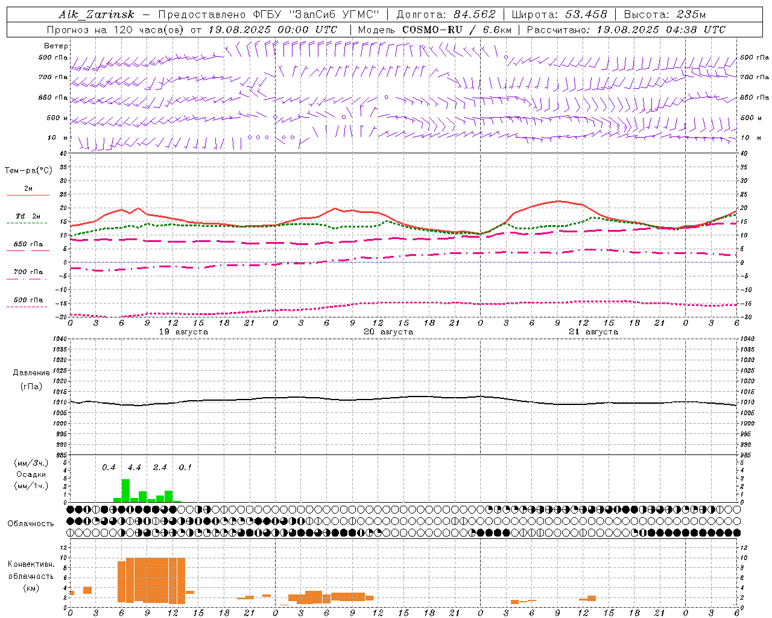This screenshot has width=772, height=618.
Task: Click the (мм/1ч.) precipitation unit label
Action: 31,486
